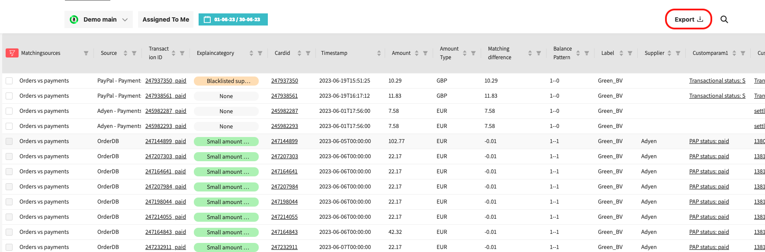This screenshot has width=765, height=252.
Task: Filter the Balance Pattern column
Action: 587,53
